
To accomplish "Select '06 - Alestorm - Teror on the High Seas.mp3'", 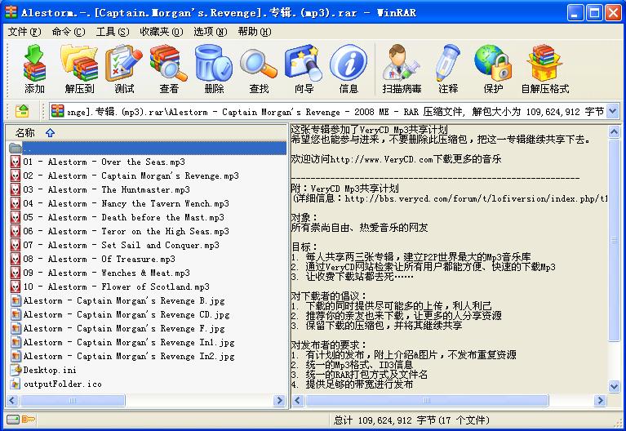I will [120, 231].
